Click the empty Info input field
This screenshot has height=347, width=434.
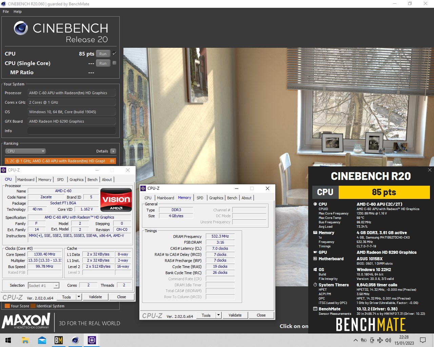pos(72,131)
